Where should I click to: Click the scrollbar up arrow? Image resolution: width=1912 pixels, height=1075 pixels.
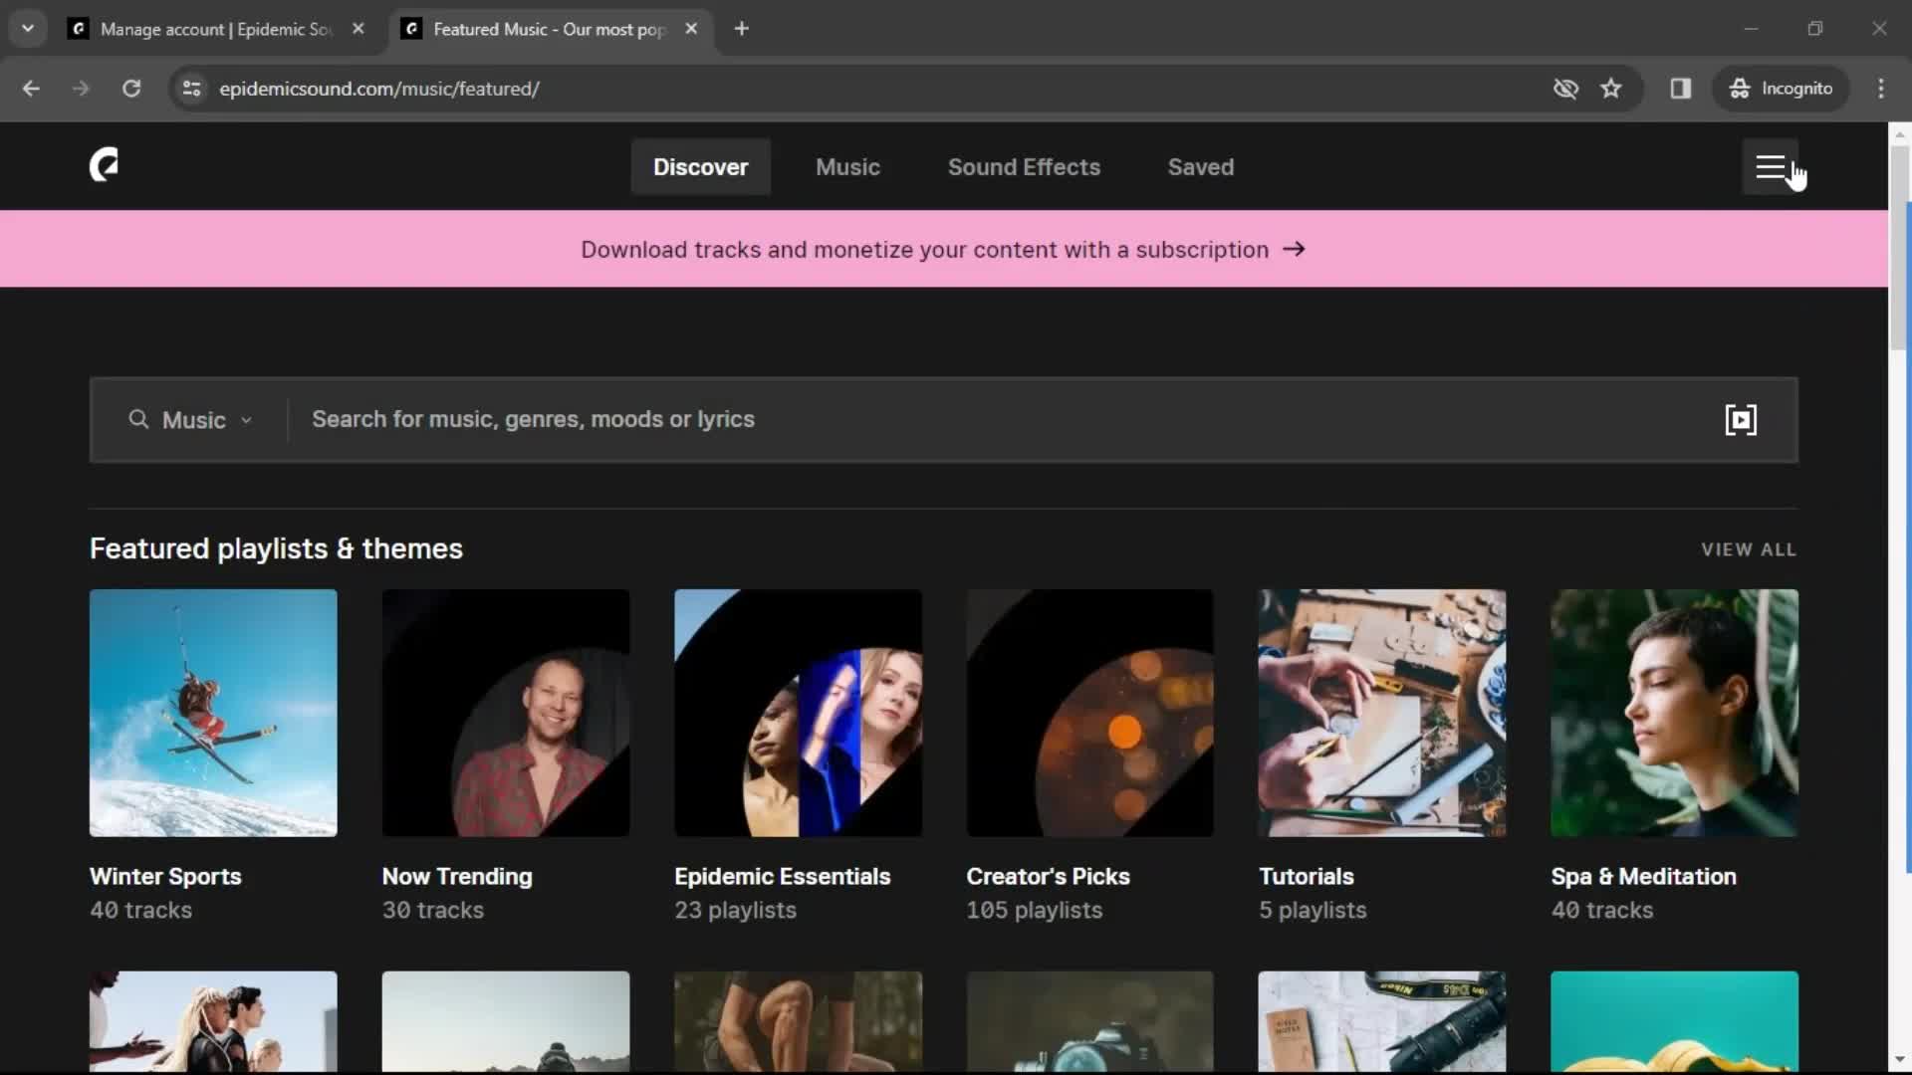pyautogui.click(x=1899, y=133)
